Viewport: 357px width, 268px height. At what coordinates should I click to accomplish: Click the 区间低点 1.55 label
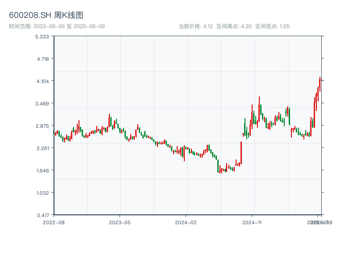tap(272, 26)
